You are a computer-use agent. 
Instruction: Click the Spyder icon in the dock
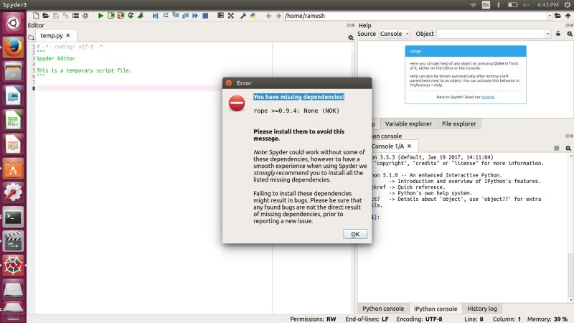coord(13,266)
